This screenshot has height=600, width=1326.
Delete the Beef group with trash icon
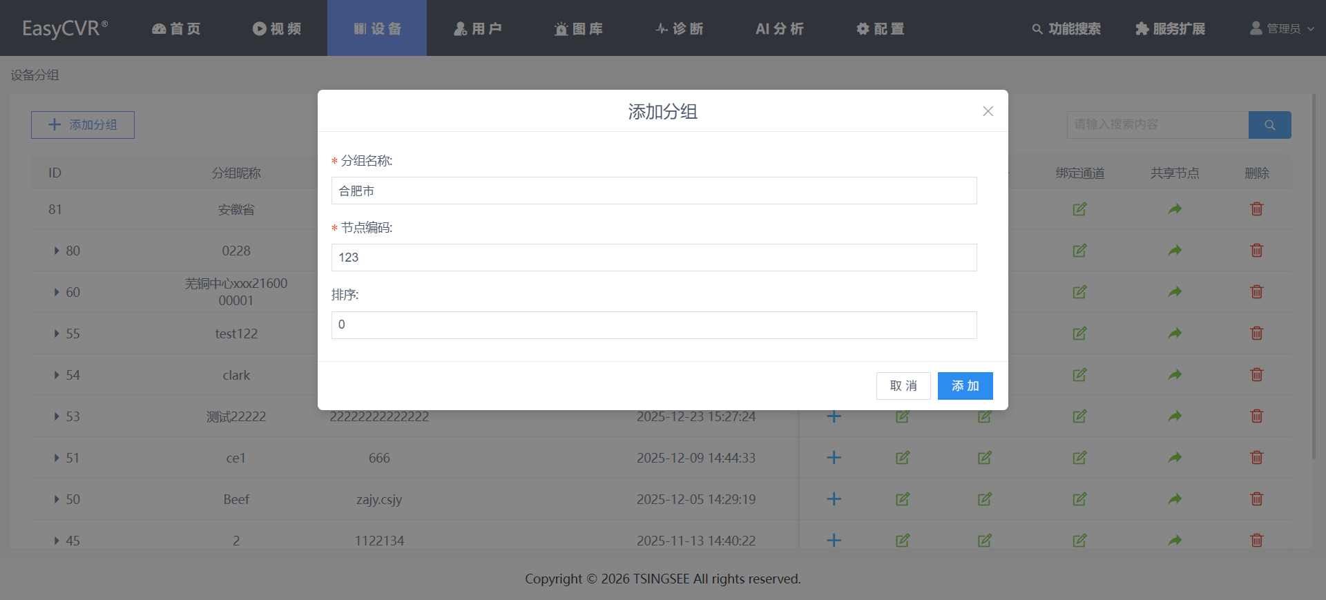[1256, 499]
